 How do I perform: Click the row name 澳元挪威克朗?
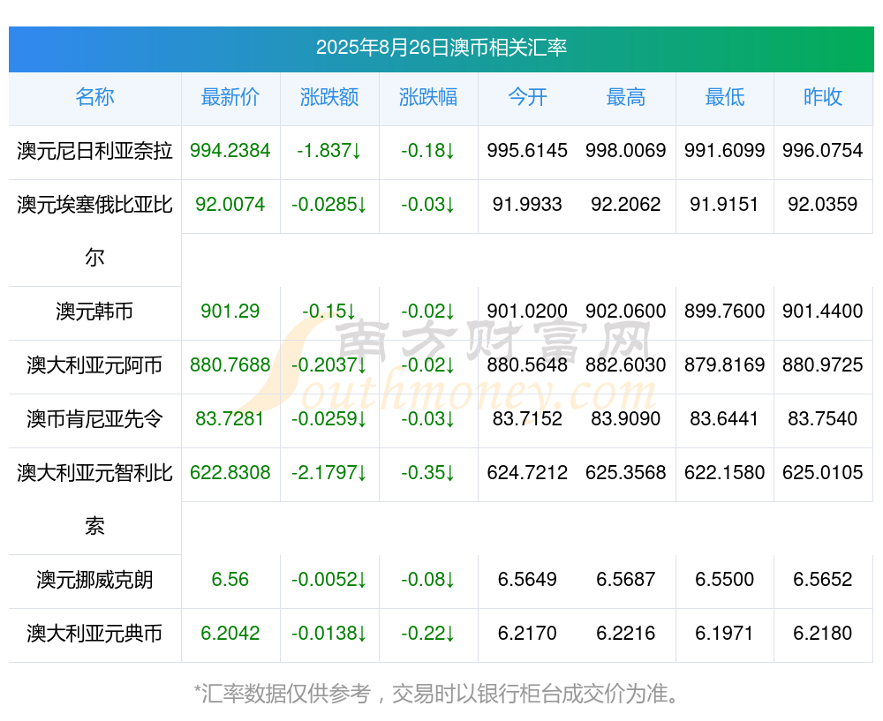(x=94, y=580)
